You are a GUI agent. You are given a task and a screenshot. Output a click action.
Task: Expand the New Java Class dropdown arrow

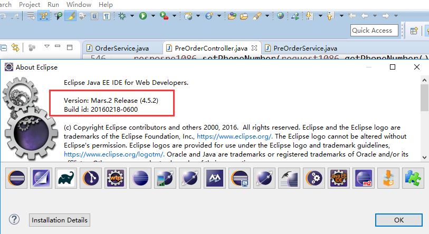[198, 16]
